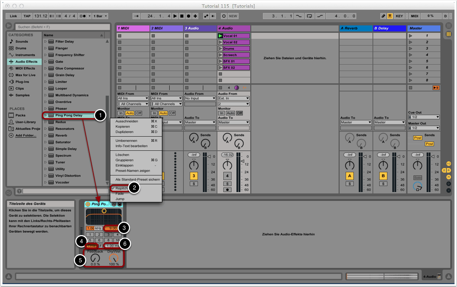The width and height of the screenshot is (457, 287).
Task: Toggle the Time mode switch in delay
Action: pyautogui.click(x=92, y=246)
